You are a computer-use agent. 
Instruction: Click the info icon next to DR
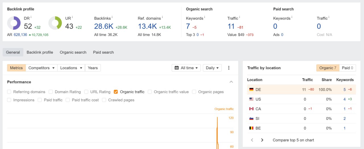pyautogui.click(x=31, y=17)
